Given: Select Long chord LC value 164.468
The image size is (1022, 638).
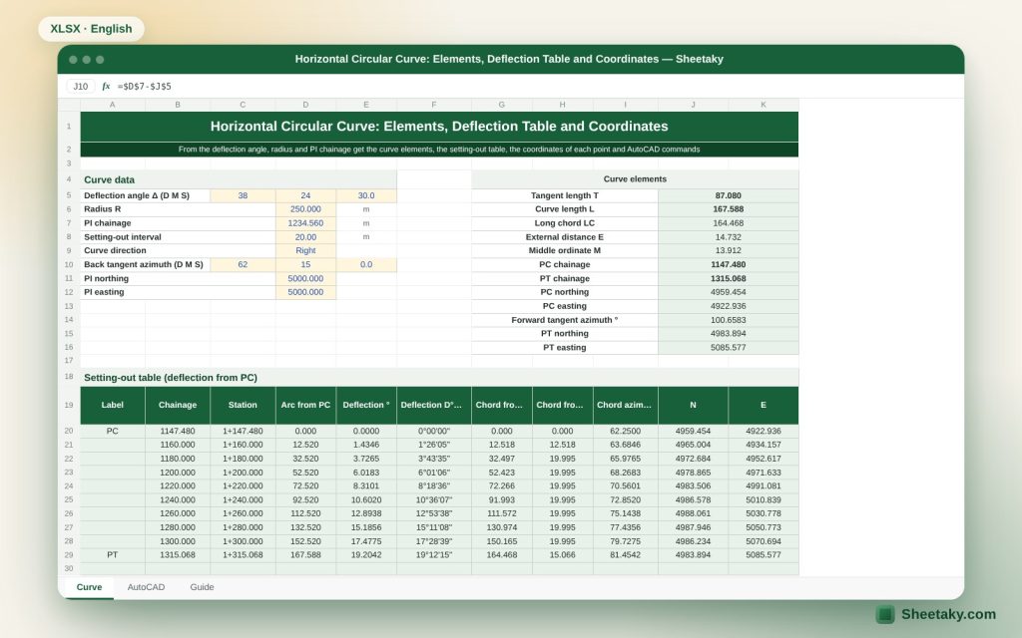Looking at the screenshot, I should tap(728, 223).
